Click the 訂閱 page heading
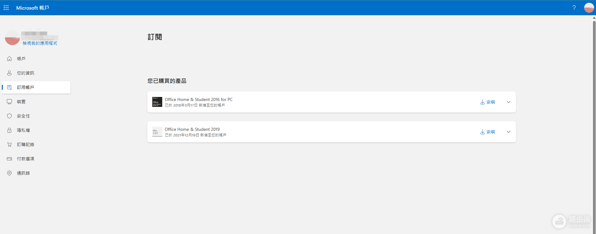Screen dimensions: 596x234 [x=155, y=37]
